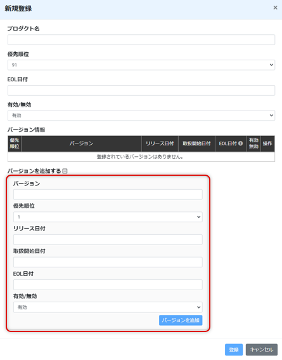Click the バージョン text field in add section

coord(108,194)
